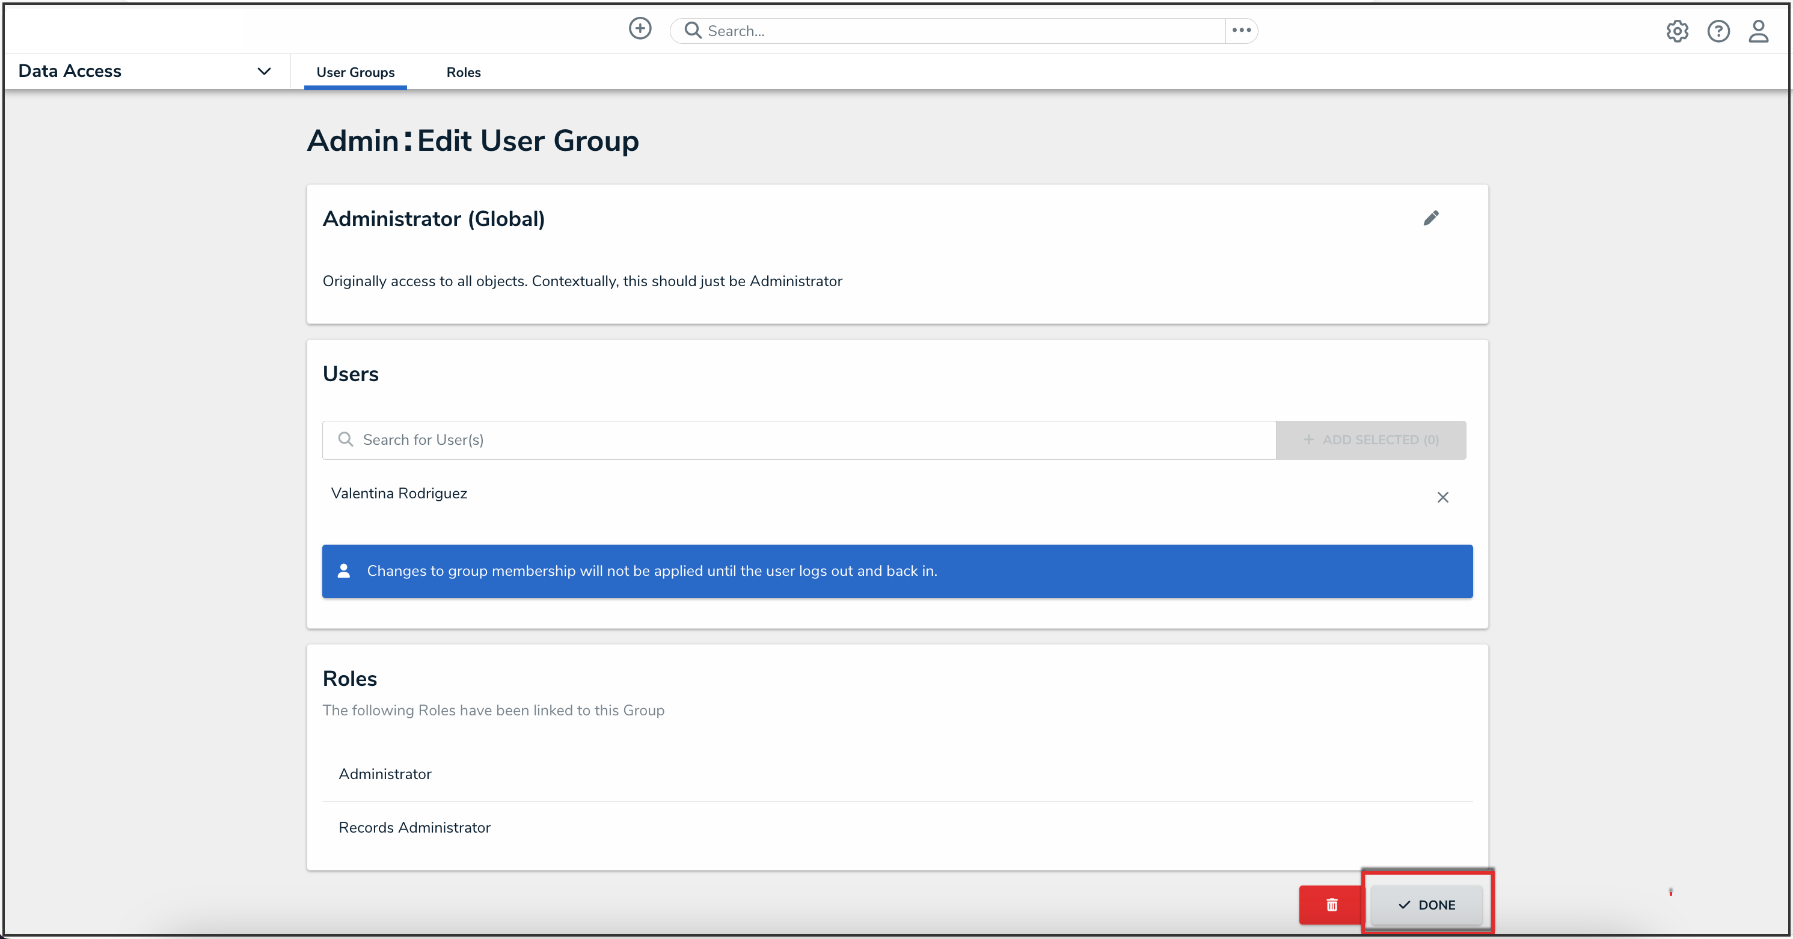Click the pencil edit icon for Administrator (Global)
The width and height of the screenshot is (1793, 939).
click(x=1430, y=219)
